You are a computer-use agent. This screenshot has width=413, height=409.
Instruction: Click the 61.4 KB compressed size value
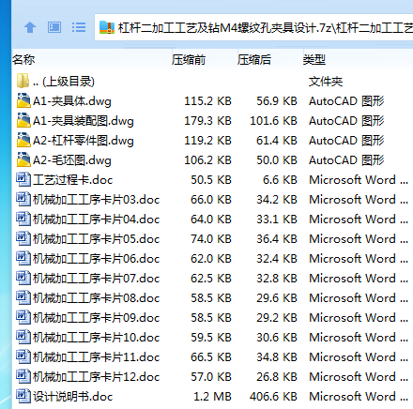pyautogui.click(x=277, y=141)
